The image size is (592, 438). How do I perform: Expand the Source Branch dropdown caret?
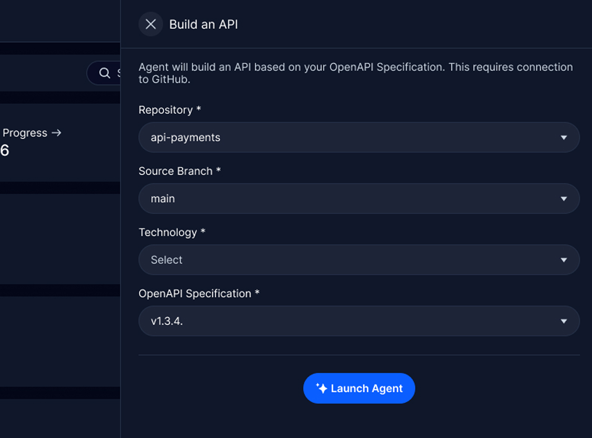(x=564, y=199)
